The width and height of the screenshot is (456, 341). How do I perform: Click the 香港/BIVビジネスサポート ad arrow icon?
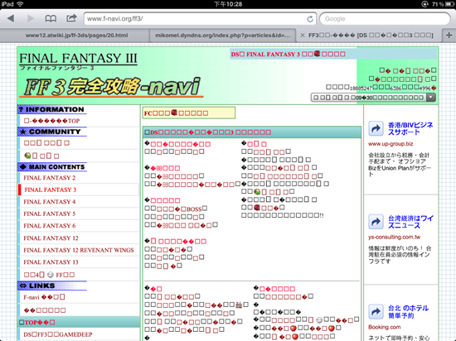[376, 128]
